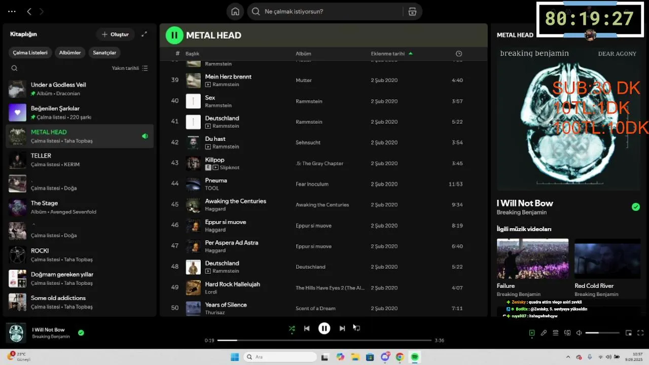Open lyrics with the microphone icon

click(x=544, y=333)
